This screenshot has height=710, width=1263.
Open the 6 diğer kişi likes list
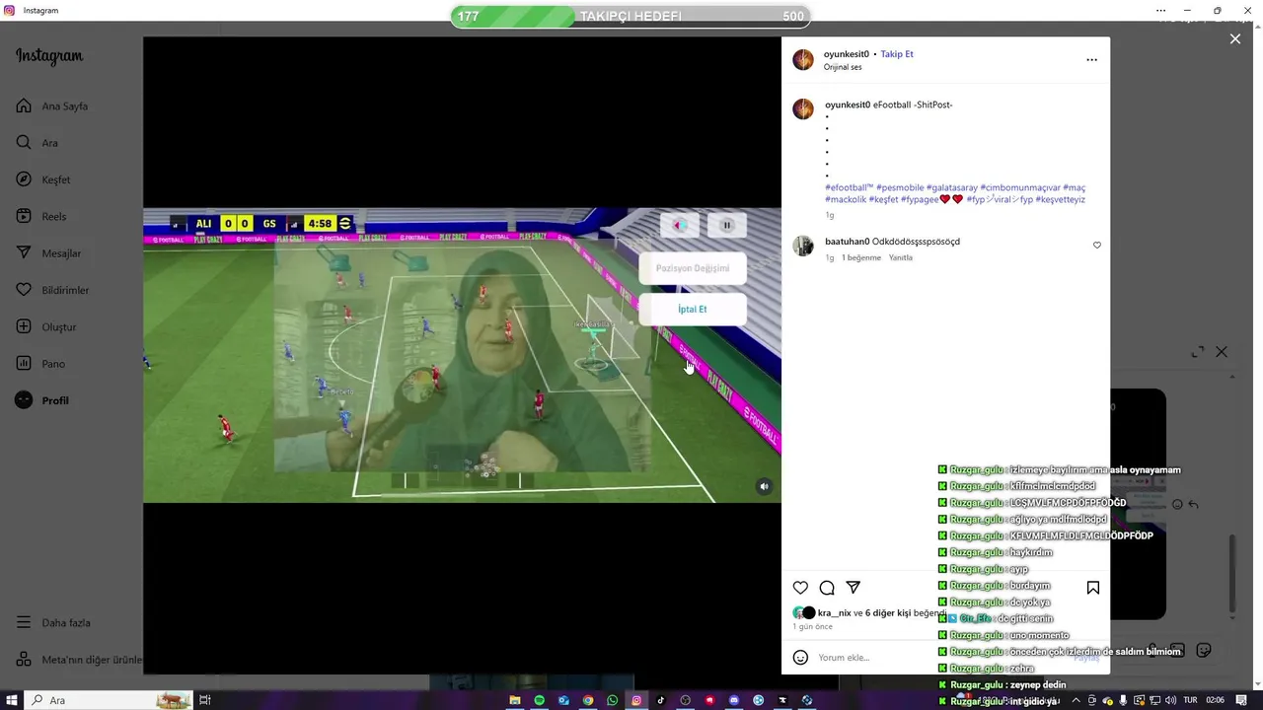click(888, 613)
